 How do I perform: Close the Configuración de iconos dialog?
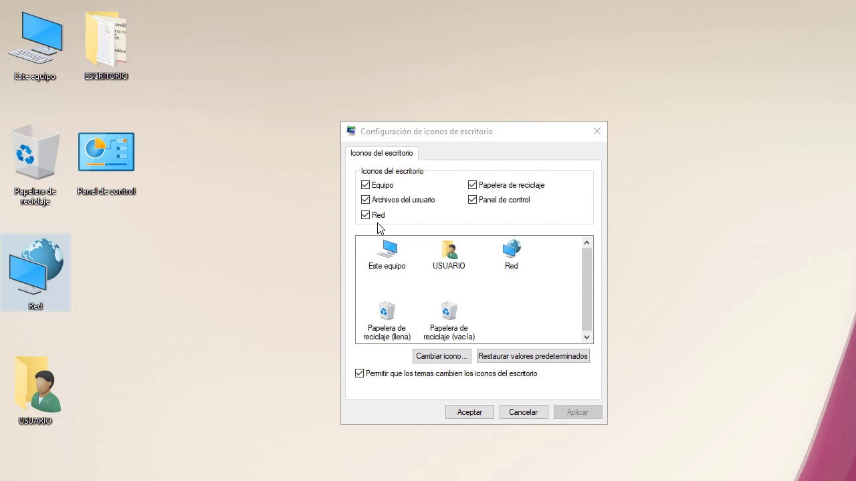597,131
